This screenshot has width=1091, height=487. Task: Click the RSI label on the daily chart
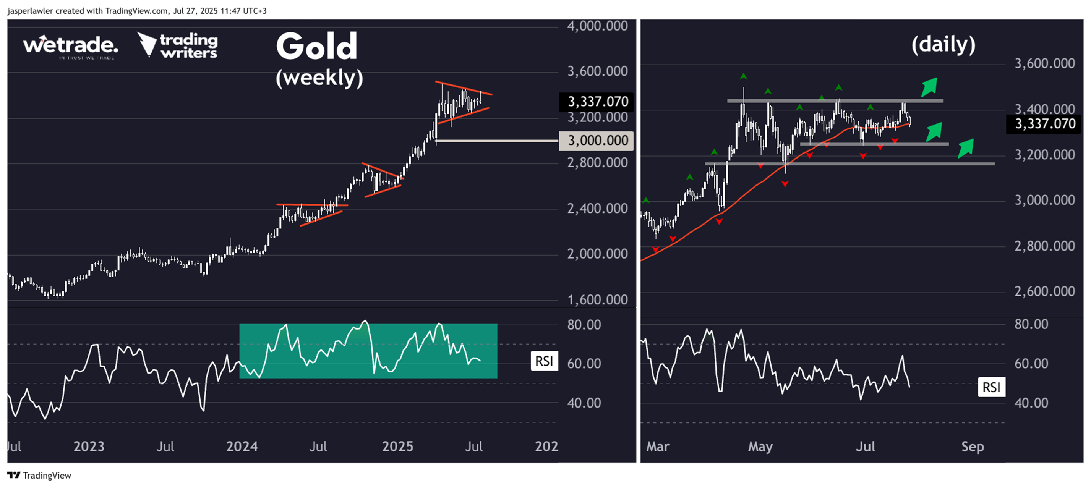click(991, 387)
